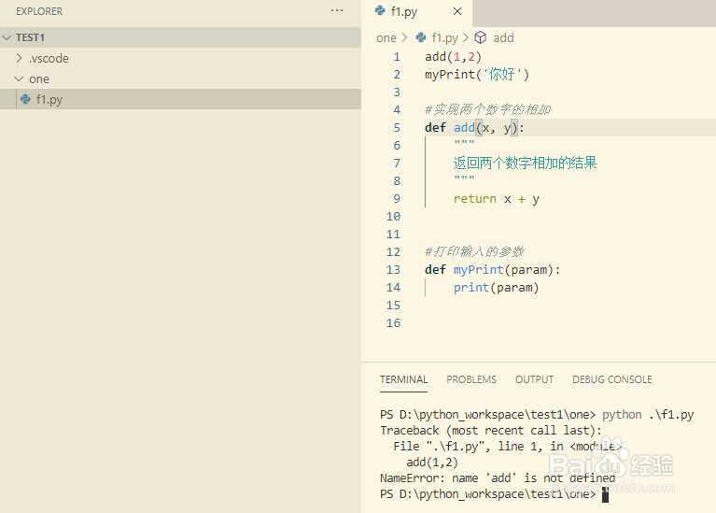
Task: Click the return x + y statement
Action: (497, 199)
